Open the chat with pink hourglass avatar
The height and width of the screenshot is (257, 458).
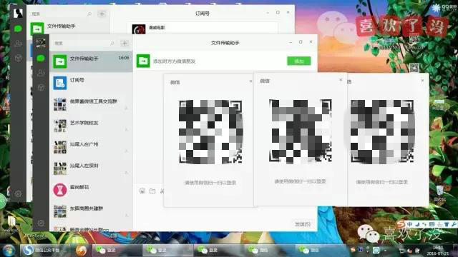coord(91,190)
